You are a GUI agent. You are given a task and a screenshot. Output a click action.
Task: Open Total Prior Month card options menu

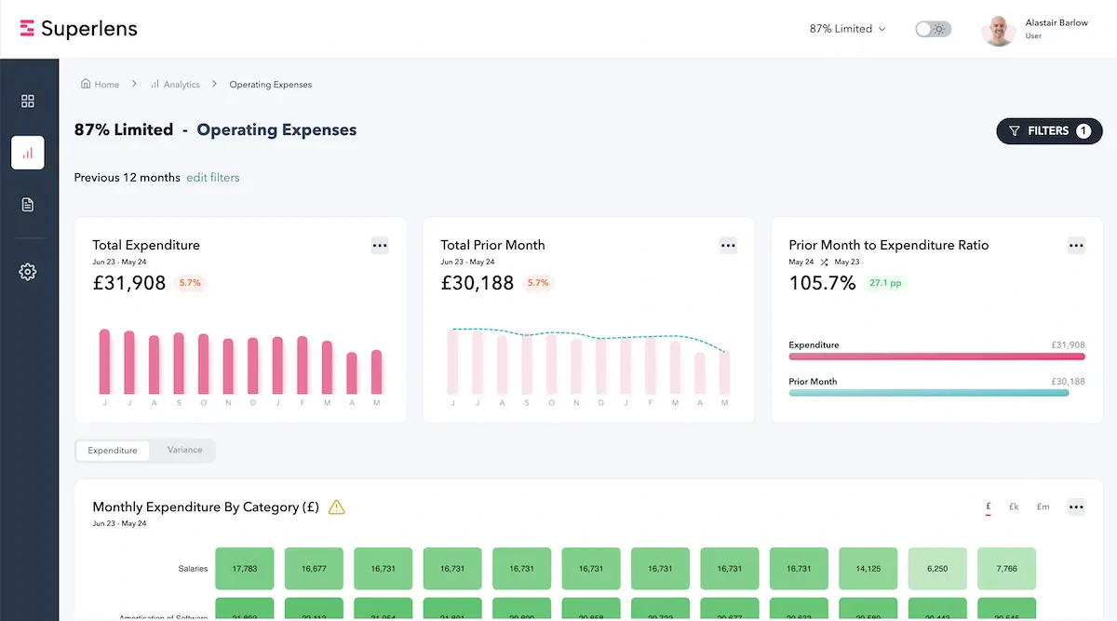tap(728, 246)
